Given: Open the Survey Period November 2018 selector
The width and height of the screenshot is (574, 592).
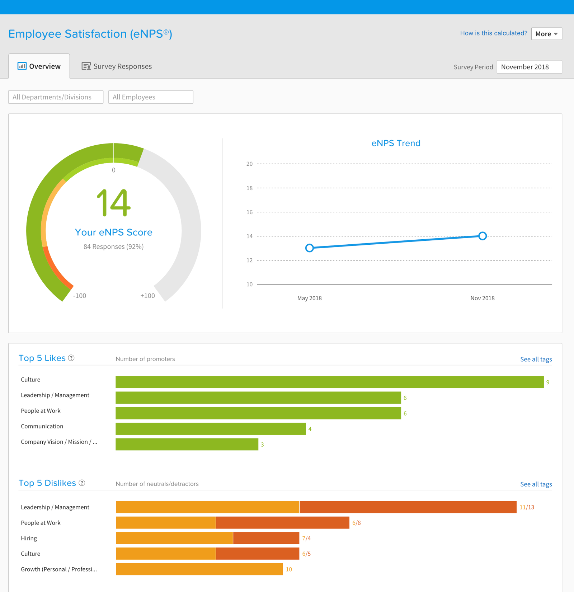Looking at the screenshot, I should point(529,67).
